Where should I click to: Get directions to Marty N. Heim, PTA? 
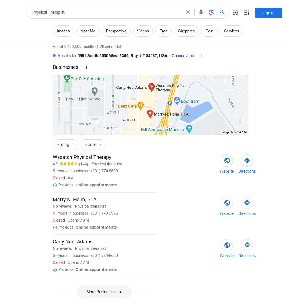(x=247, y=203)
